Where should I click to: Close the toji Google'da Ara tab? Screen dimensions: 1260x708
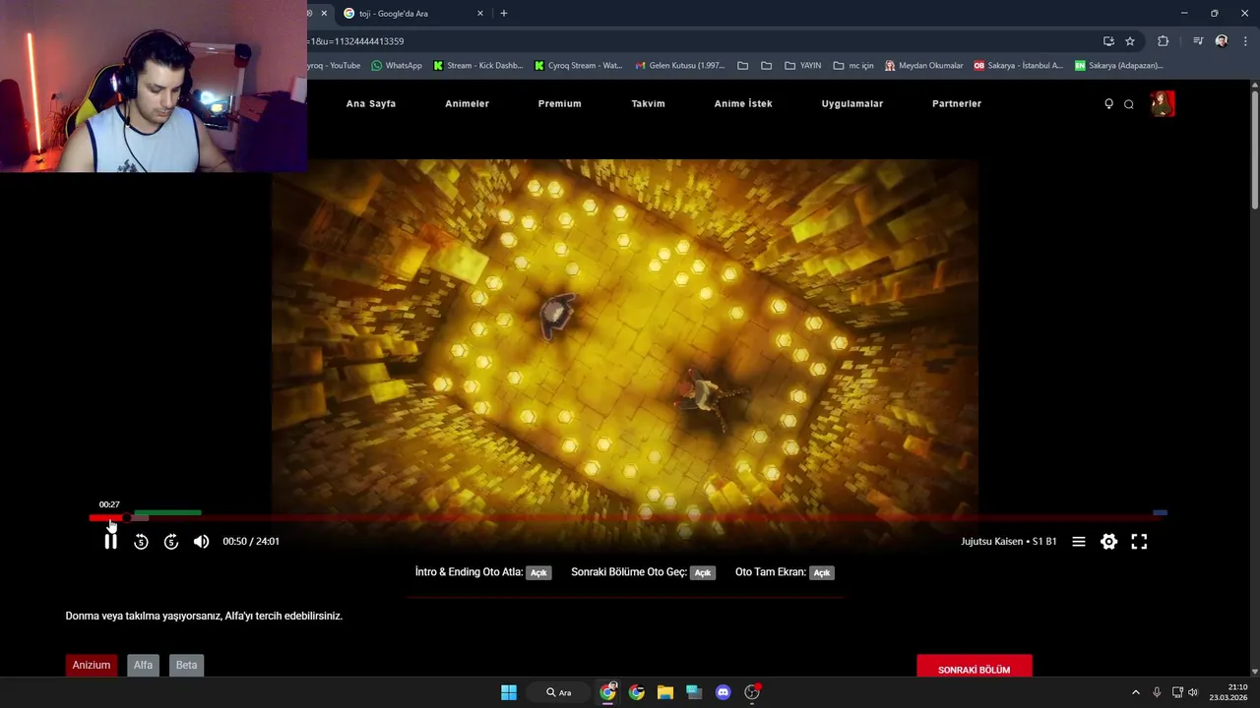480,14
